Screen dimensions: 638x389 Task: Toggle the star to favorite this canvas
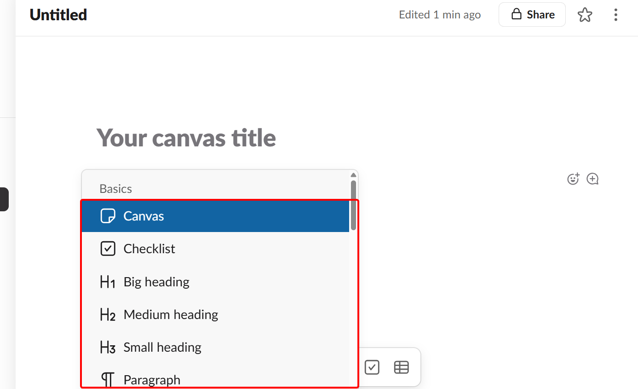click(x=585, y=14)
